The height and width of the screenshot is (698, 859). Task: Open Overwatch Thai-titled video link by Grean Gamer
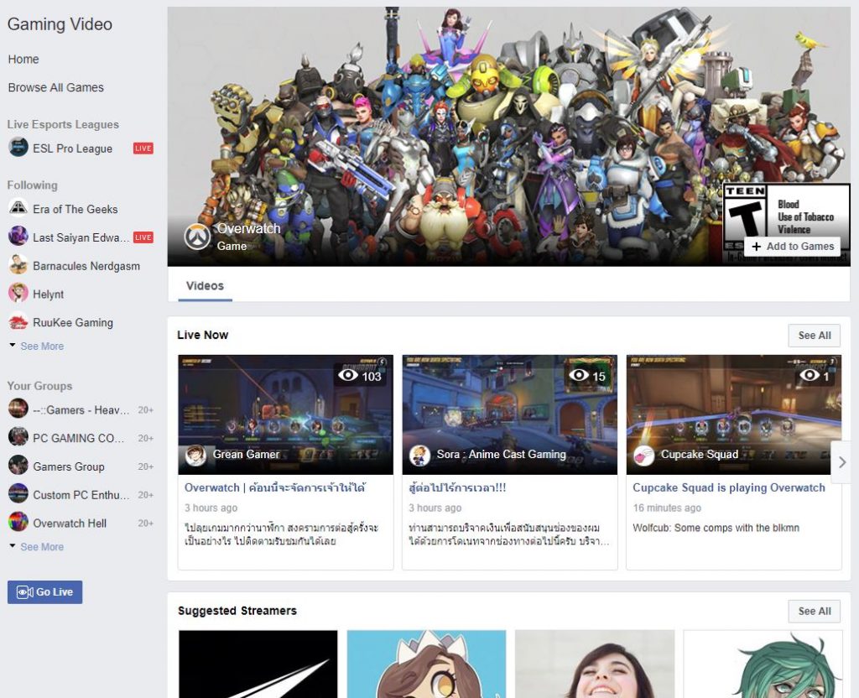[275, 487]
